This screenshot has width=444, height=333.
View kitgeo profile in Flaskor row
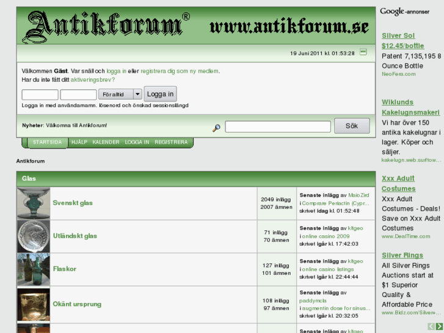(x=355, y=261)
